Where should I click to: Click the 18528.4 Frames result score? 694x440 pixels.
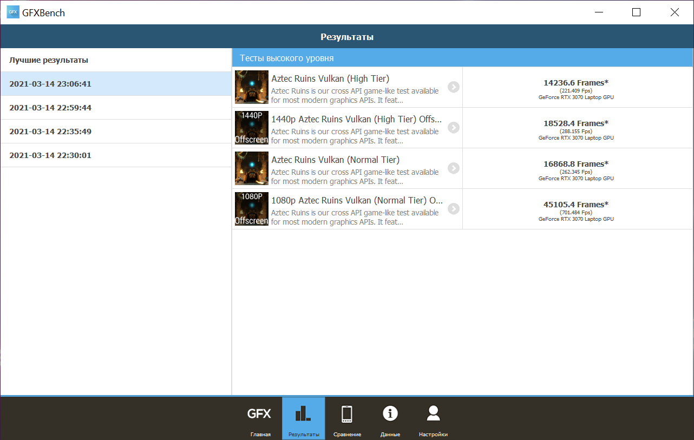tap(576, 123)
